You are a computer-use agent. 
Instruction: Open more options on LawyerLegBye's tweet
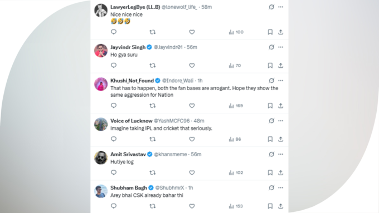280,7
